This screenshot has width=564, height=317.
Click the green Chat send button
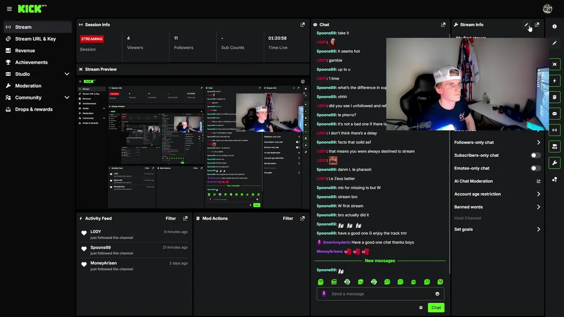tap(436, 308)
